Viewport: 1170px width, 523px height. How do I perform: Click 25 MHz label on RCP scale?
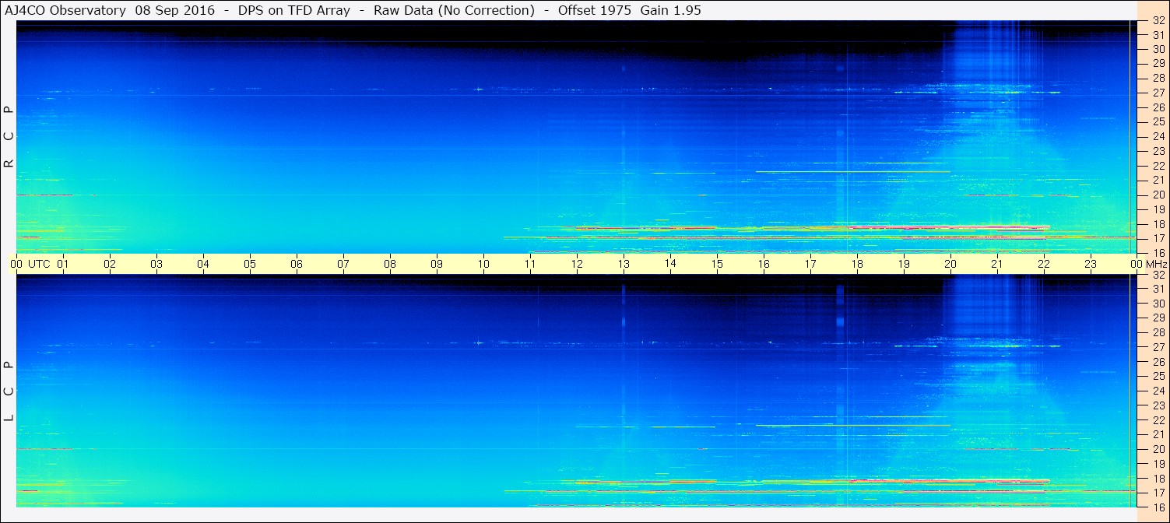point(1158,121)
